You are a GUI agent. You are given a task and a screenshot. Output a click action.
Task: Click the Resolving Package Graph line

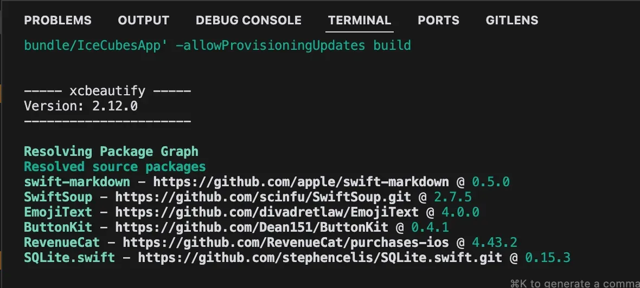111,152
